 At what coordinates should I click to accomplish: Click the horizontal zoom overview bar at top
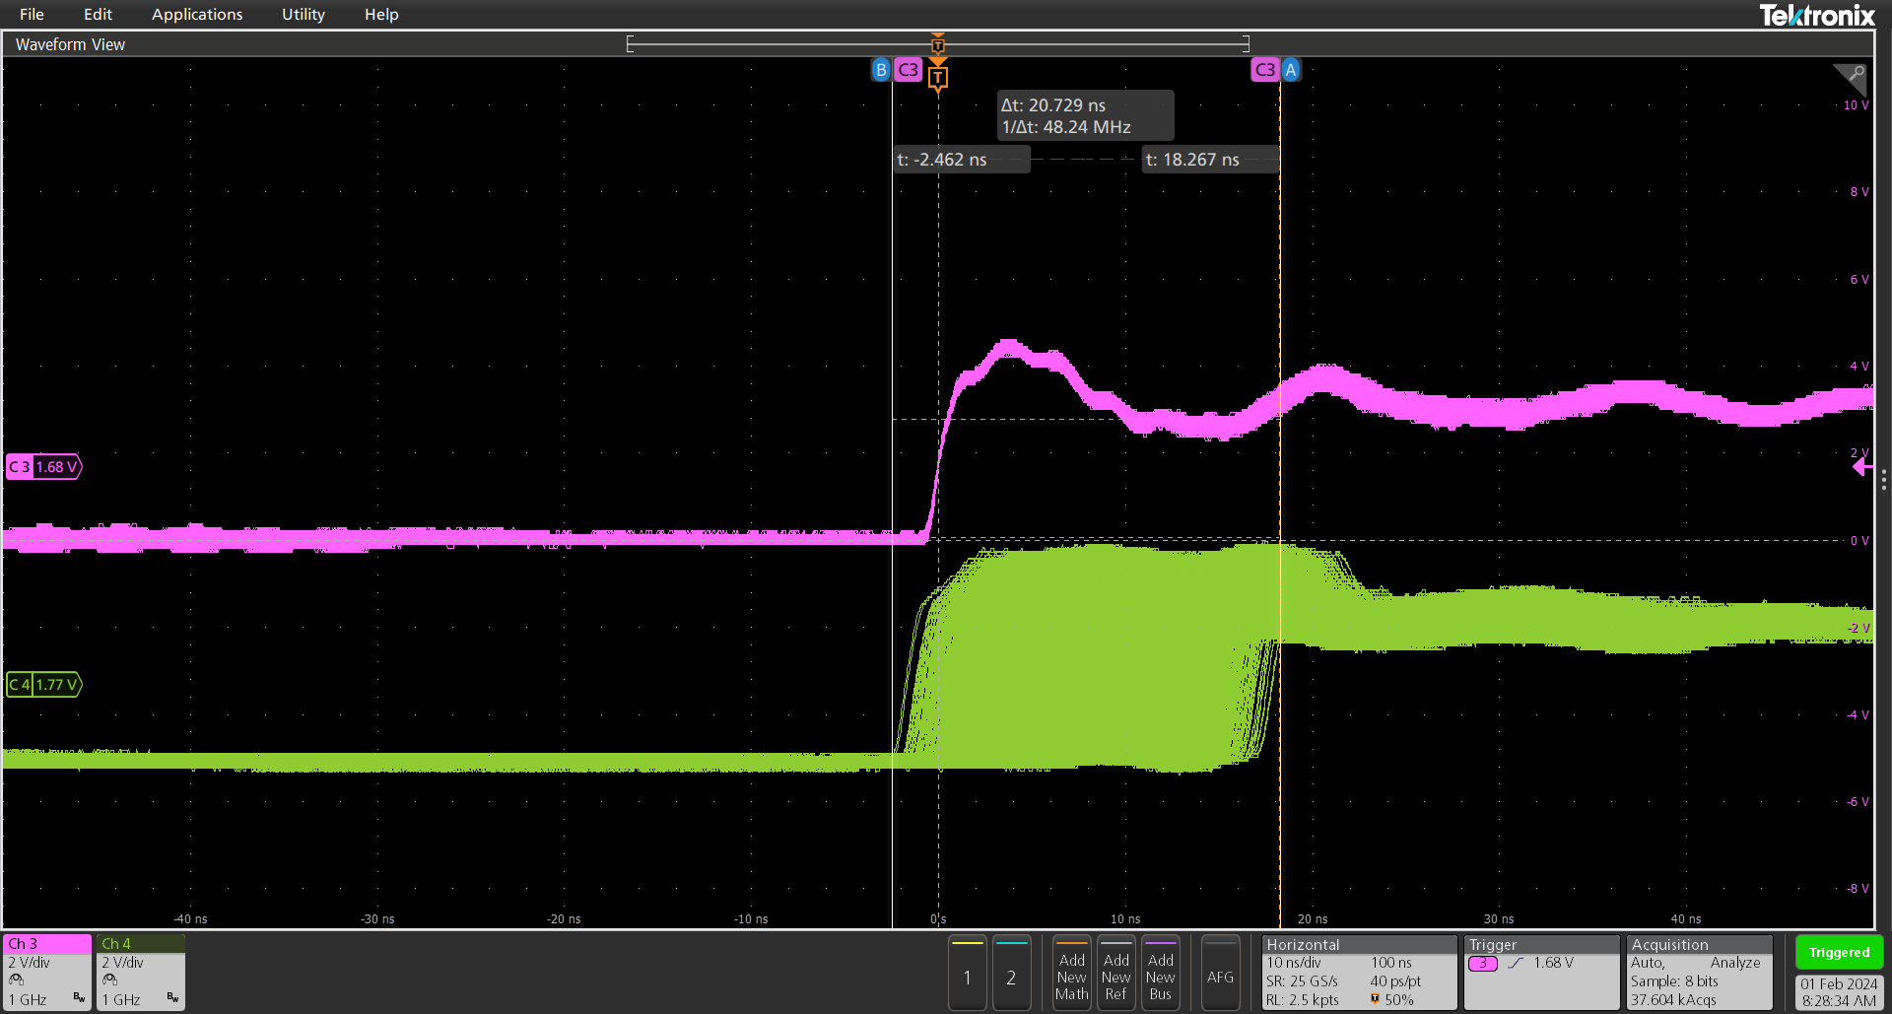[x=937, y=43]
